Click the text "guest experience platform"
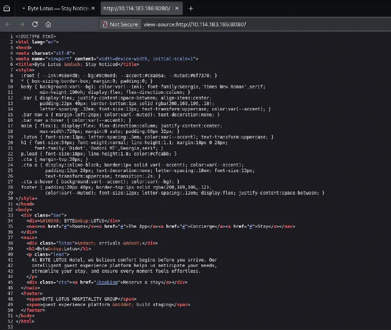 (x=76, y=305)
